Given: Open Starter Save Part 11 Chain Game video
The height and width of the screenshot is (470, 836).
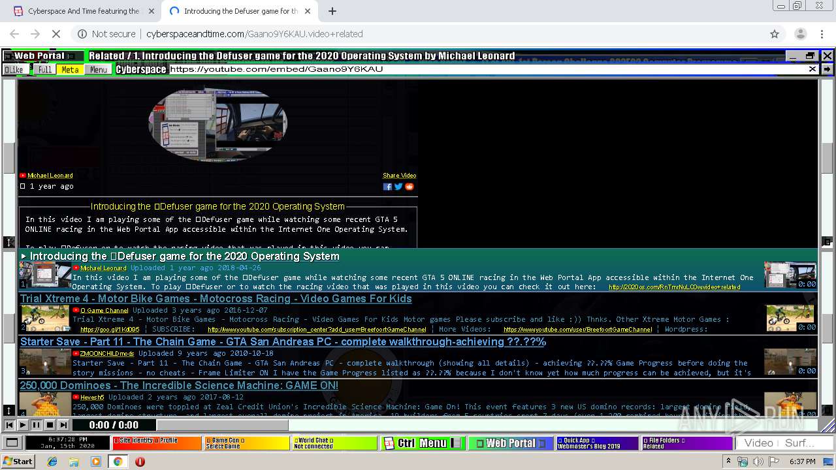Looking at the screenshot, I should click(x=283, y=342).
